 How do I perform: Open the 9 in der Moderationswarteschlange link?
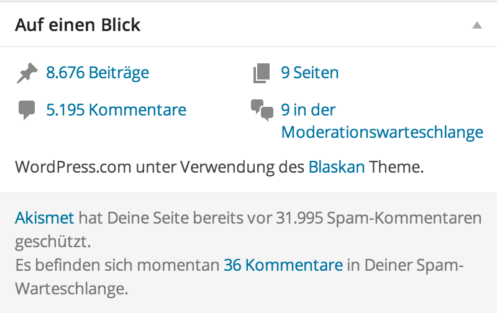[x=381, y=132]
